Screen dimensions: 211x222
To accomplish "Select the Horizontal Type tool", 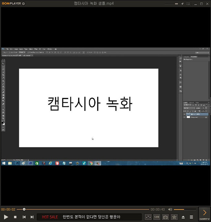I will coord(3,107).
